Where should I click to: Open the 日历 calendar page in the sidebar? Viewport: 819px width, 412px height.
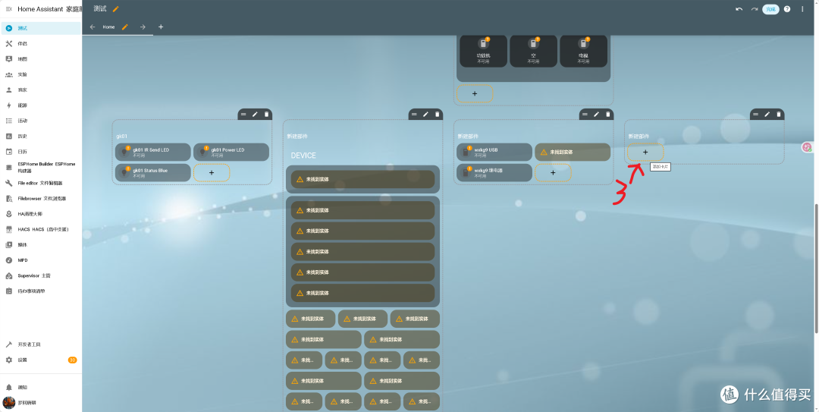coord(41,152)
